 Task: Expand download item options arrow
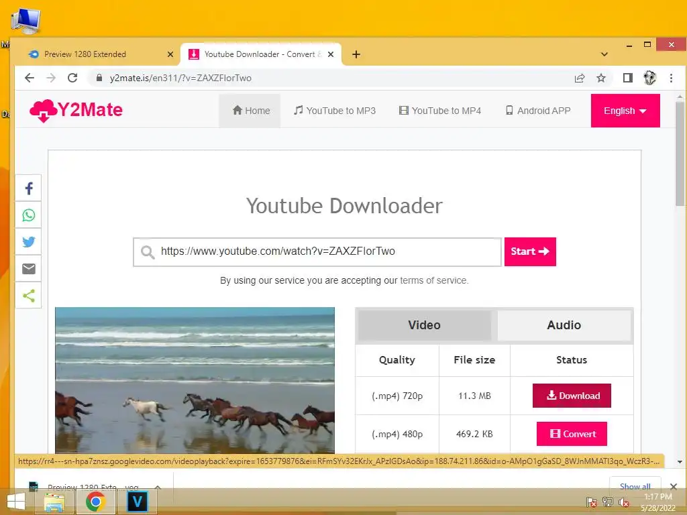pyautogui.click(x=158, y=487)
